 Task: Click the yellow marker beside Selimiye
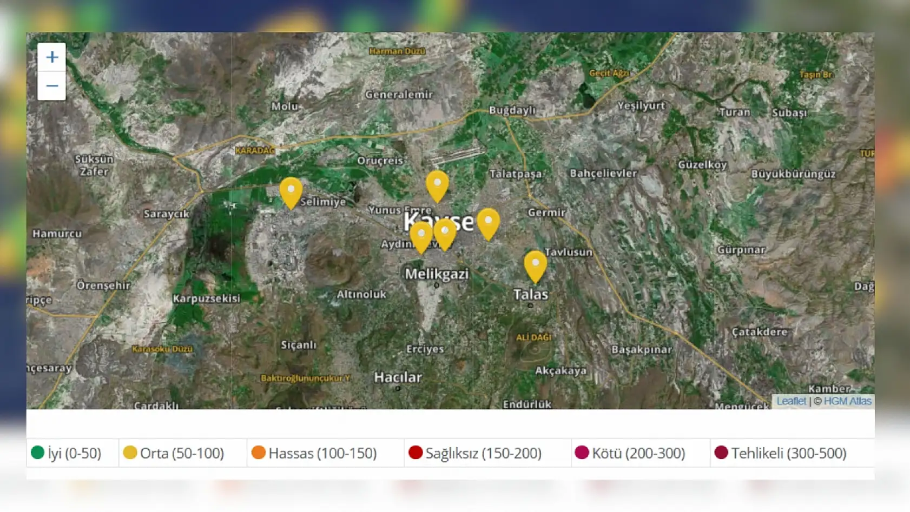click(x=291, y=191)
